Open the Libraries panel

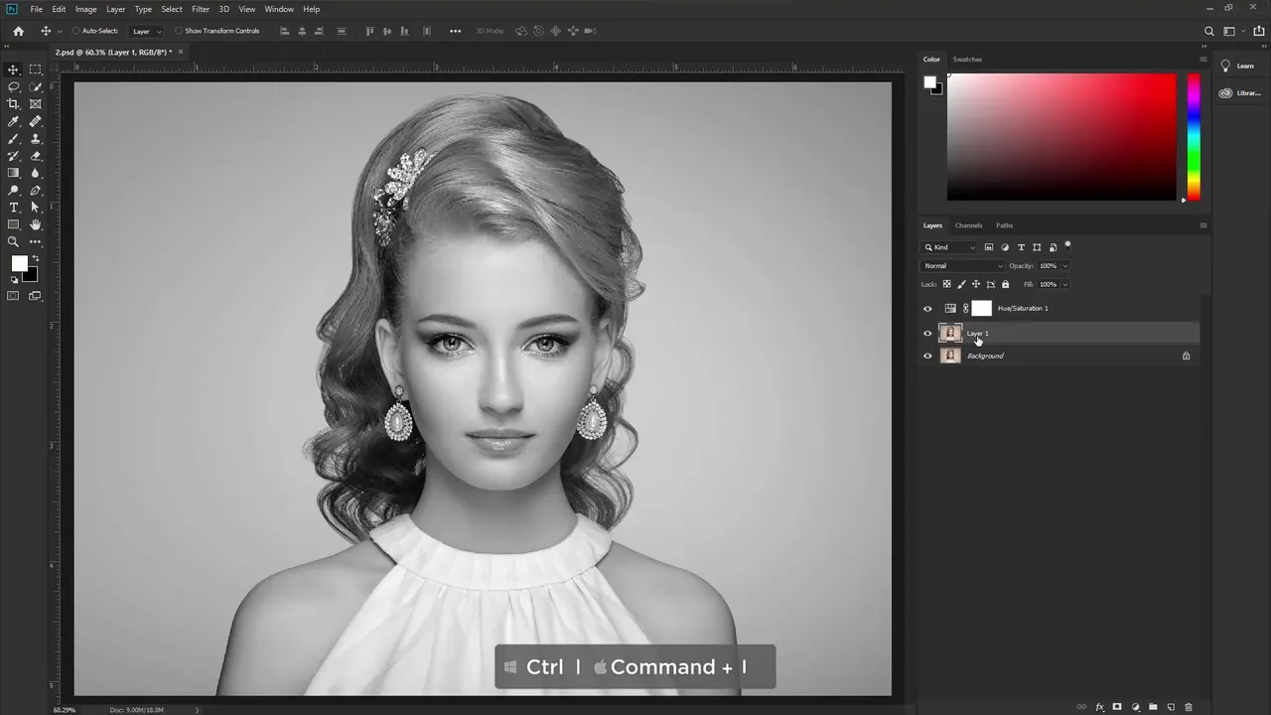coord(1239,93)
